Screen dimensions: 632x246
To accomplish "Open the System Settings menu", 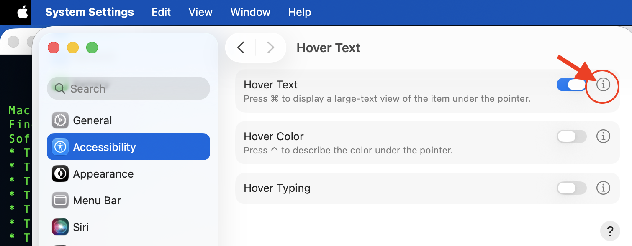I will coord(90,12).
